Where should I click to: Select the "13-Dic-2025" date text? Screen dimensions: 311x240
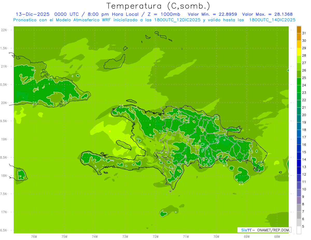33,14
